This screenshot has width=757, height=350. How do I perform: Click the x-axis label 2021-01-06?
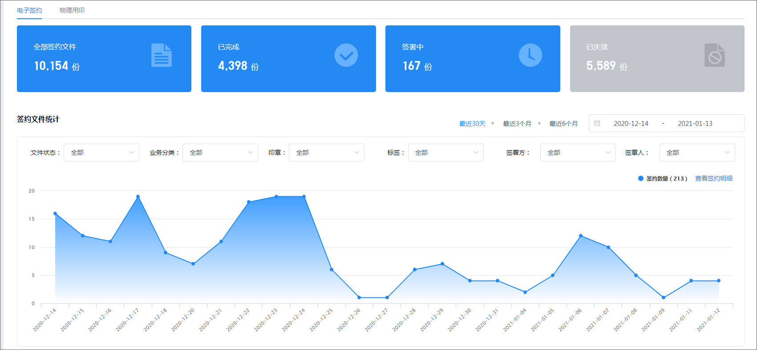pos(570,320)
